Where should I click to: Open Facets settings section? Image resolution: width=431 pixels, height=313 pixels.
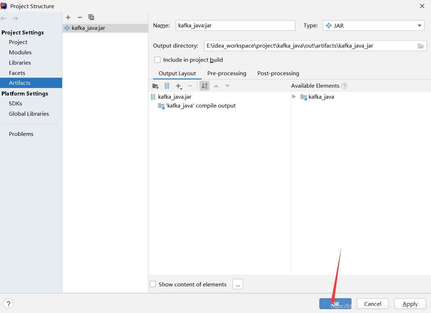coord(17,73)
